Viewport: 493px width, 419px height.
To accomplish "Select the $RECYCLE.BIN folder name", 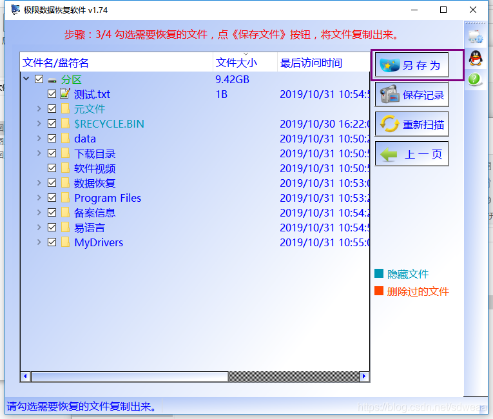I will point(109,124).
